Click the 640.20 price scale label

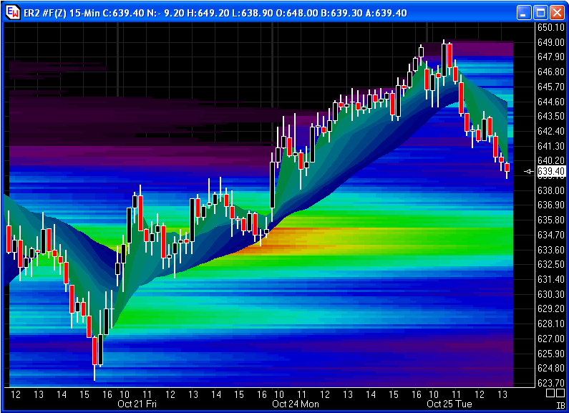[x=551, y=161]
